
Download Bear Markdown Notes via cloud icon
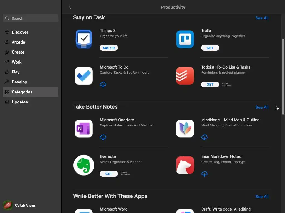coord(204,174)
